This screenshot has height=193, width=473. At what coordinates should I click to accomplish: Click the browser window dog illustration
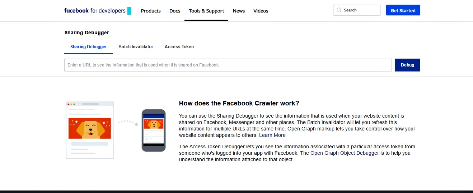[90, 130]
